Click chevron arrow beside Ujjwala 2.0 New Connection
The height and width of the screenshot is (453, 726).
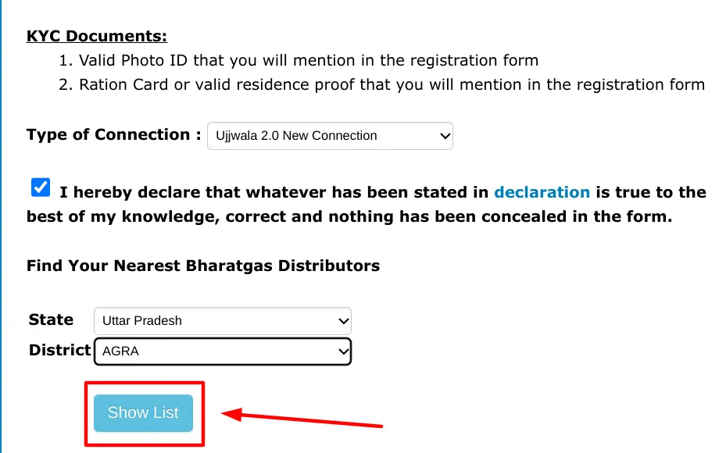pos(445,136)
